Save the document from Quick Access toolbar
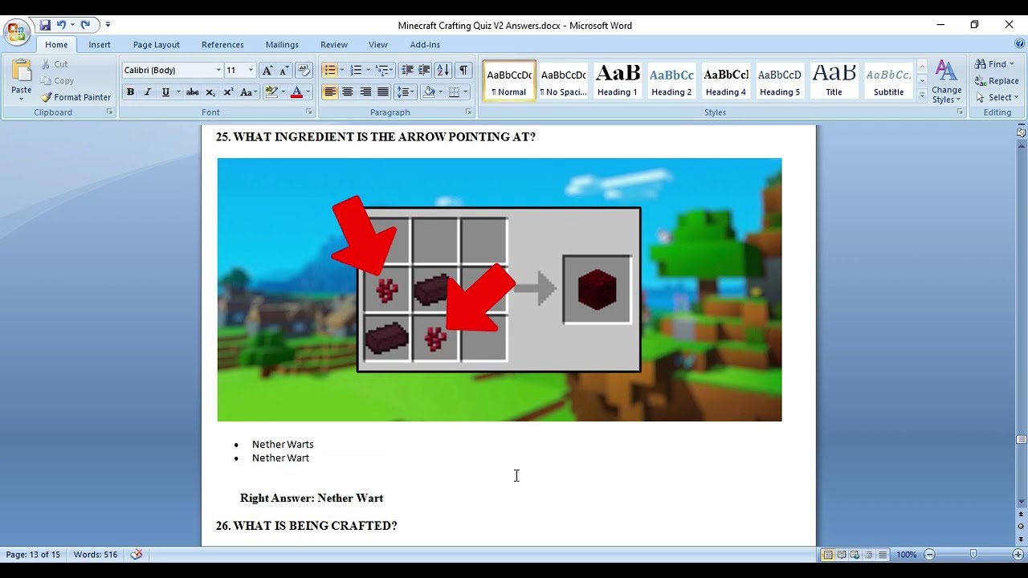1028x578 pixels. point(45,25)
